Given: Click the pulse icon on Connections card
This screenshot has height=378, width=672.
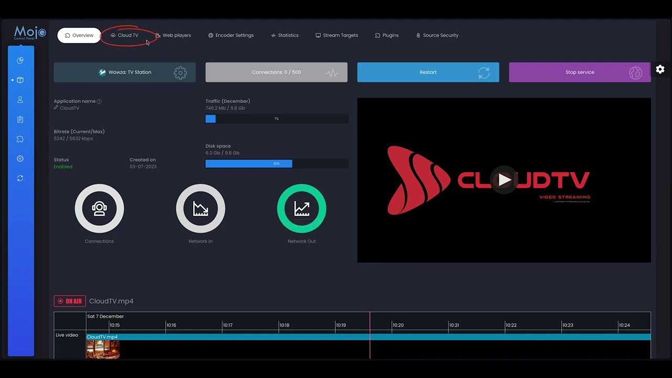Looking at the screenshot, I should (332, 73).
